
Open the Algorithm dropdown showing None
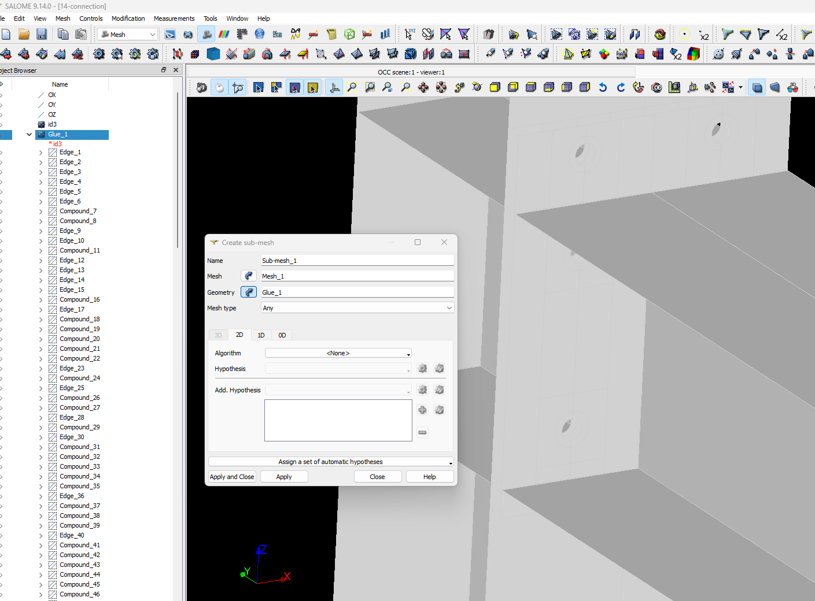click(338, 353)
